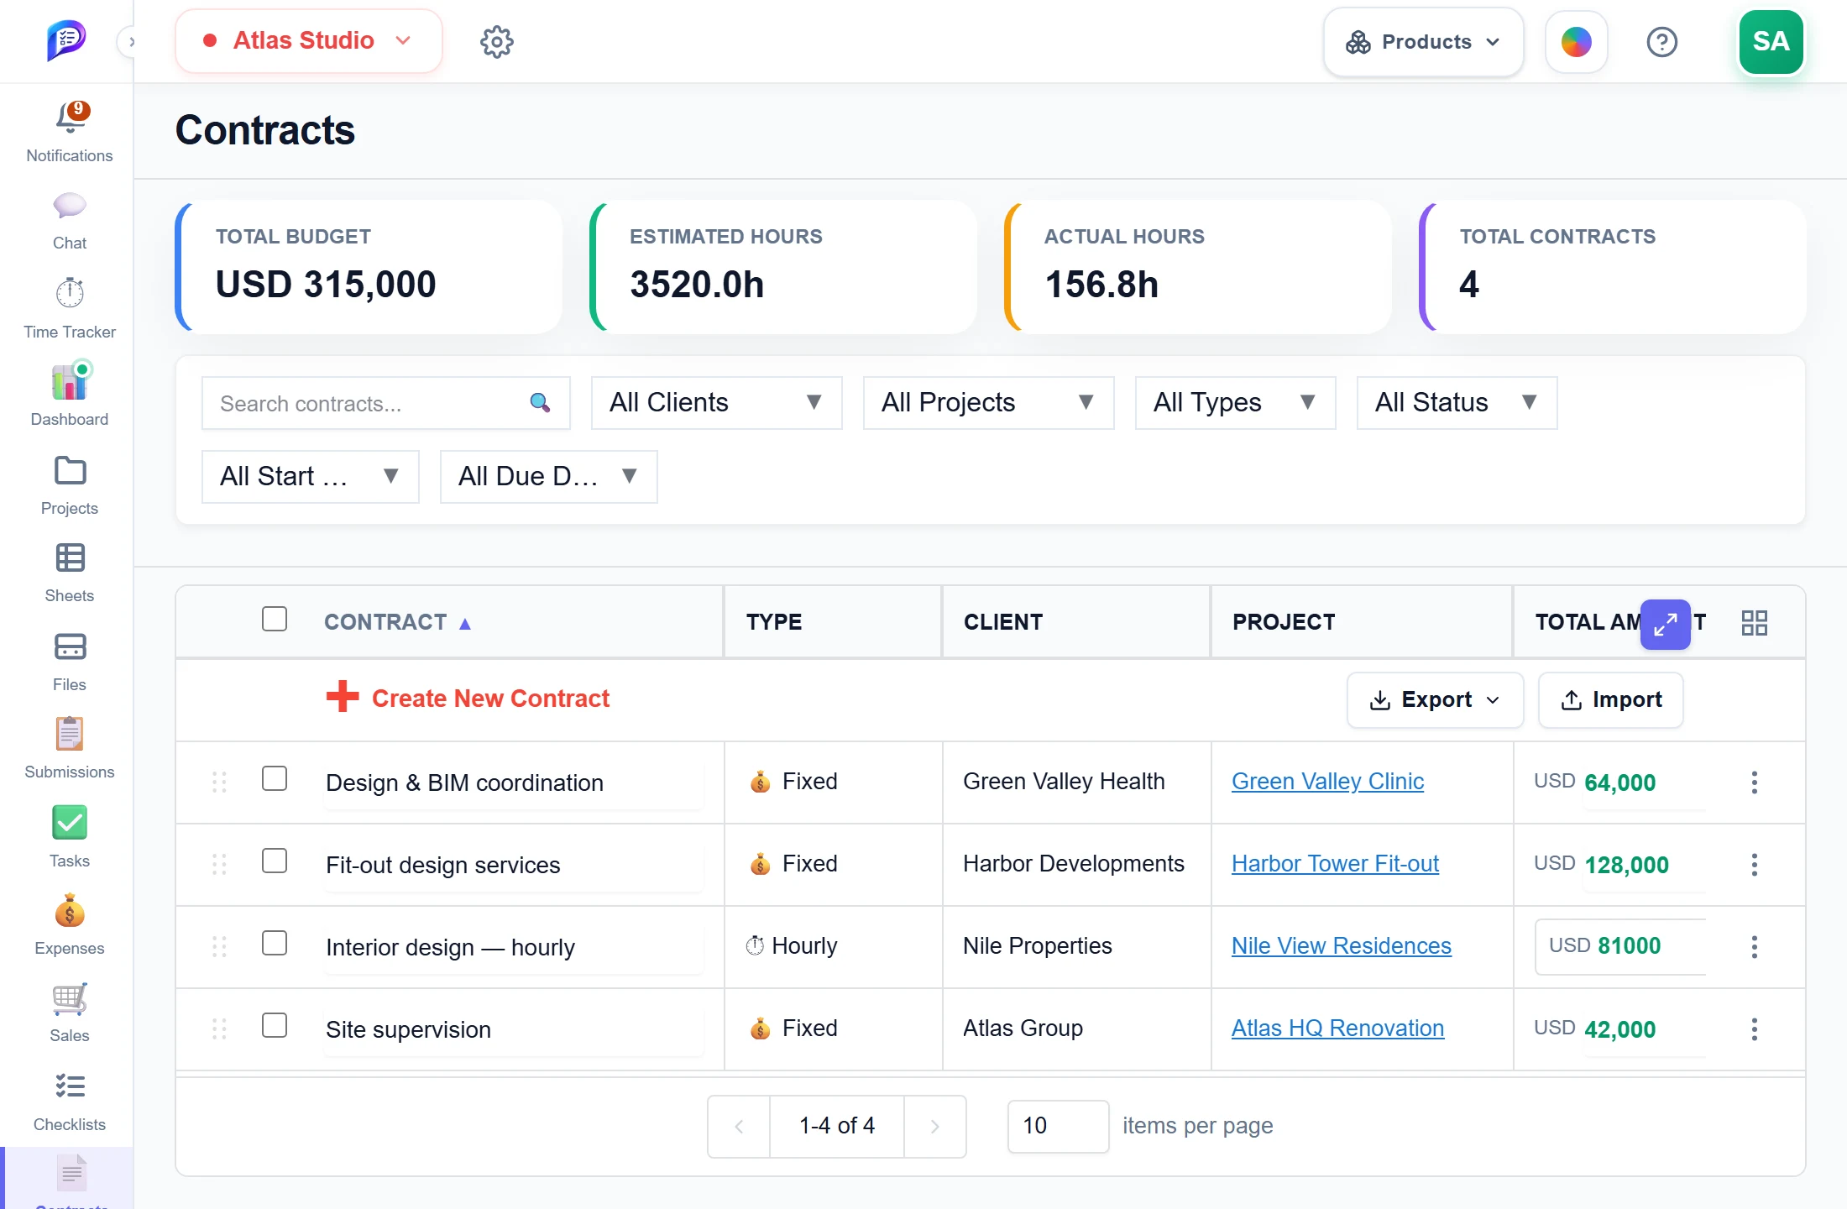The width and height of the screenshot is (1847, 1209).
Task: Check the Fit-out design services row
Action: pos(275,861)
